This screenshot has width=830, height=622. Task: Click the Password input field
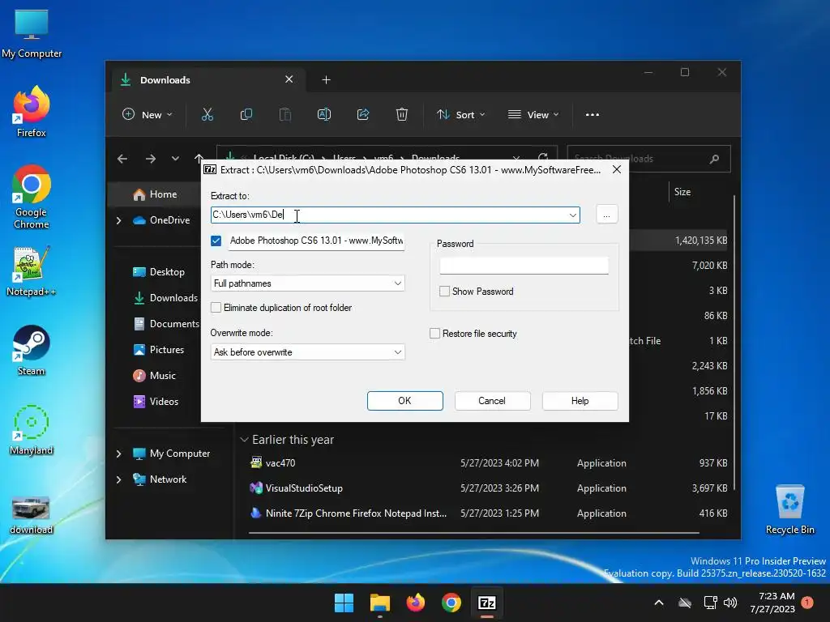524,266
